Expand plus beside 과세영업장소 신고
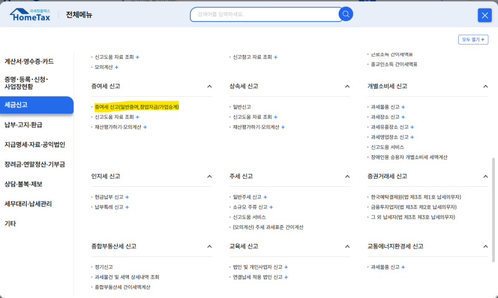The image size is (498, 298). pos(412,137)
